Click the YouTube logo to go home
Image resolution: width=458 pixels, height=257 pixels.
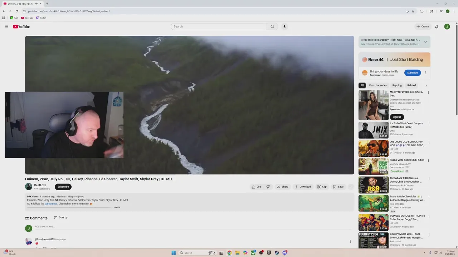[x=21, y=27]
